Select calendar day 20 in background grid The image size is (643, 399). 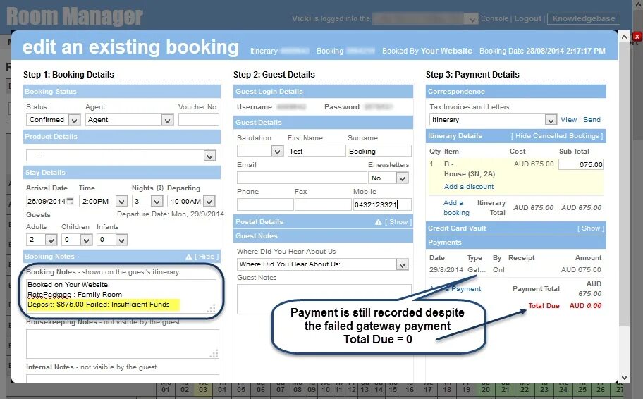486,390
